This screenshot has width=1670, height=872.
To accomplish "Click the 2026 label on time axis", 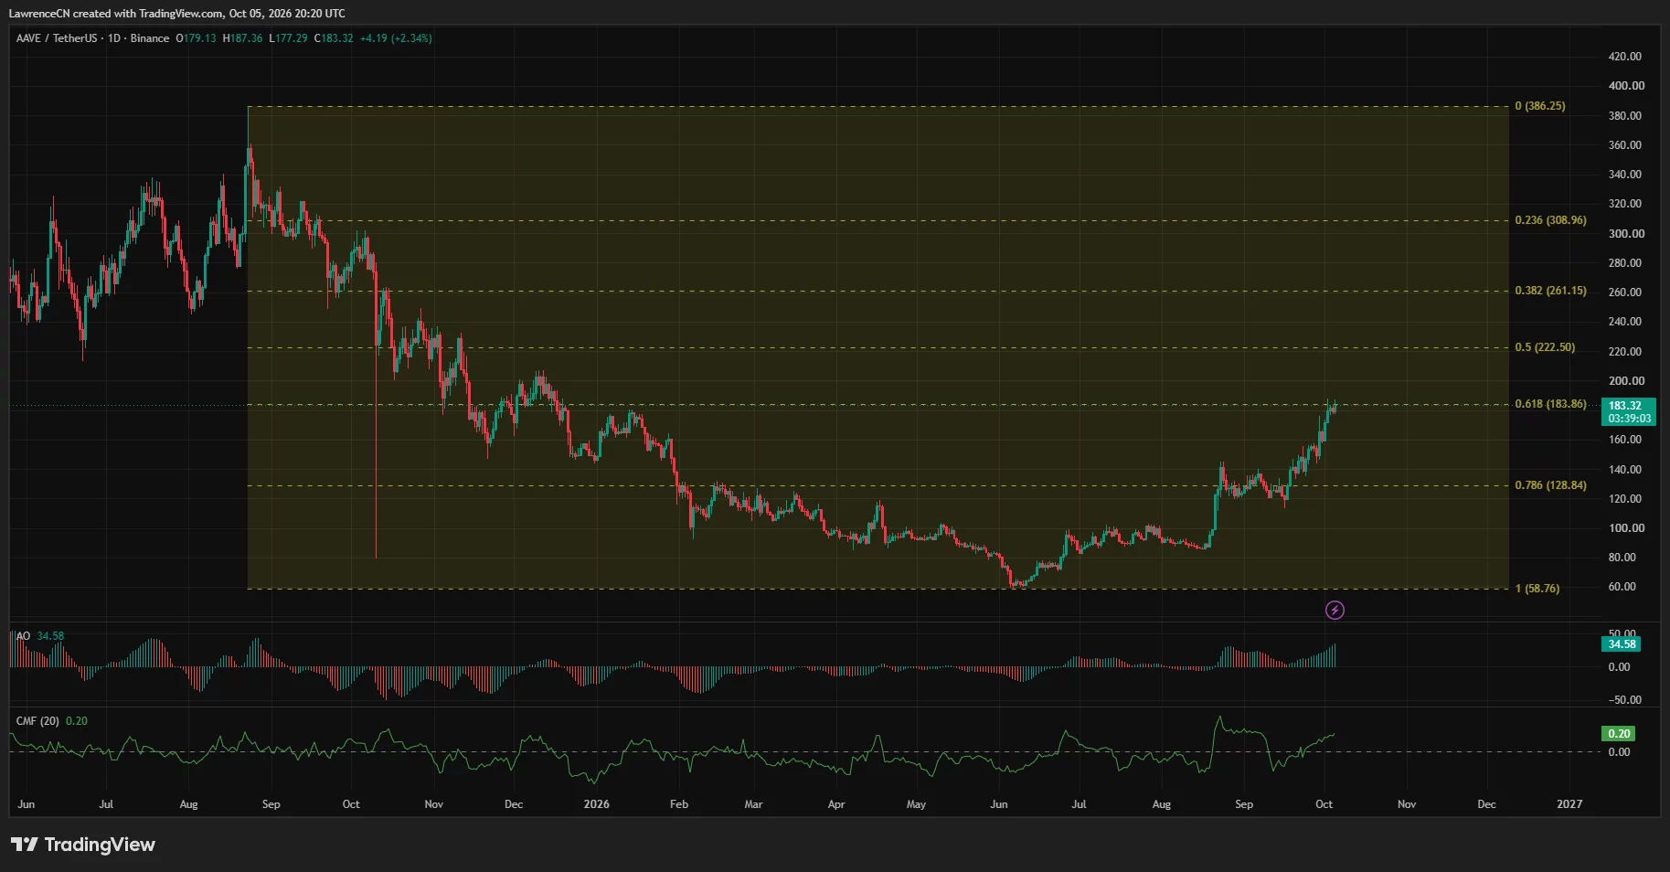I will coord(596,804).
